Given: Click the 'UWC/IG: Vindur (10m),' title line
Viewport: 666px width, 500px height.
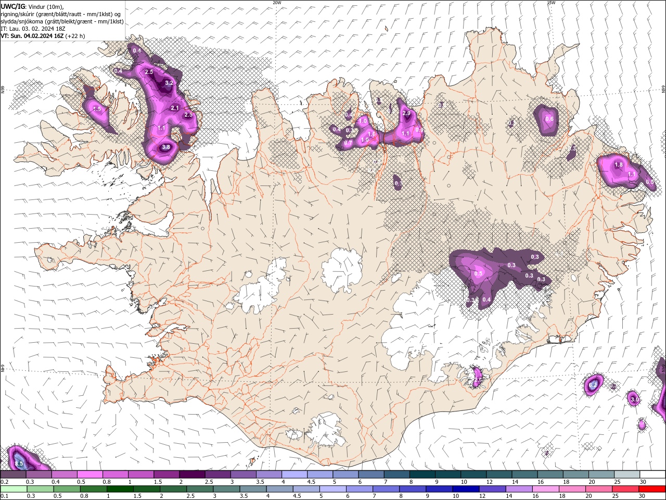Looking at the screenshot, I should point(32,6).
